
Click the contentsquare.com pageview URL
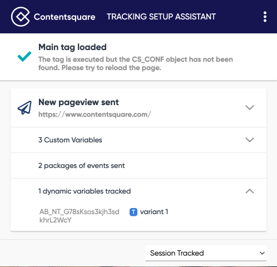[x=95, y=115]
